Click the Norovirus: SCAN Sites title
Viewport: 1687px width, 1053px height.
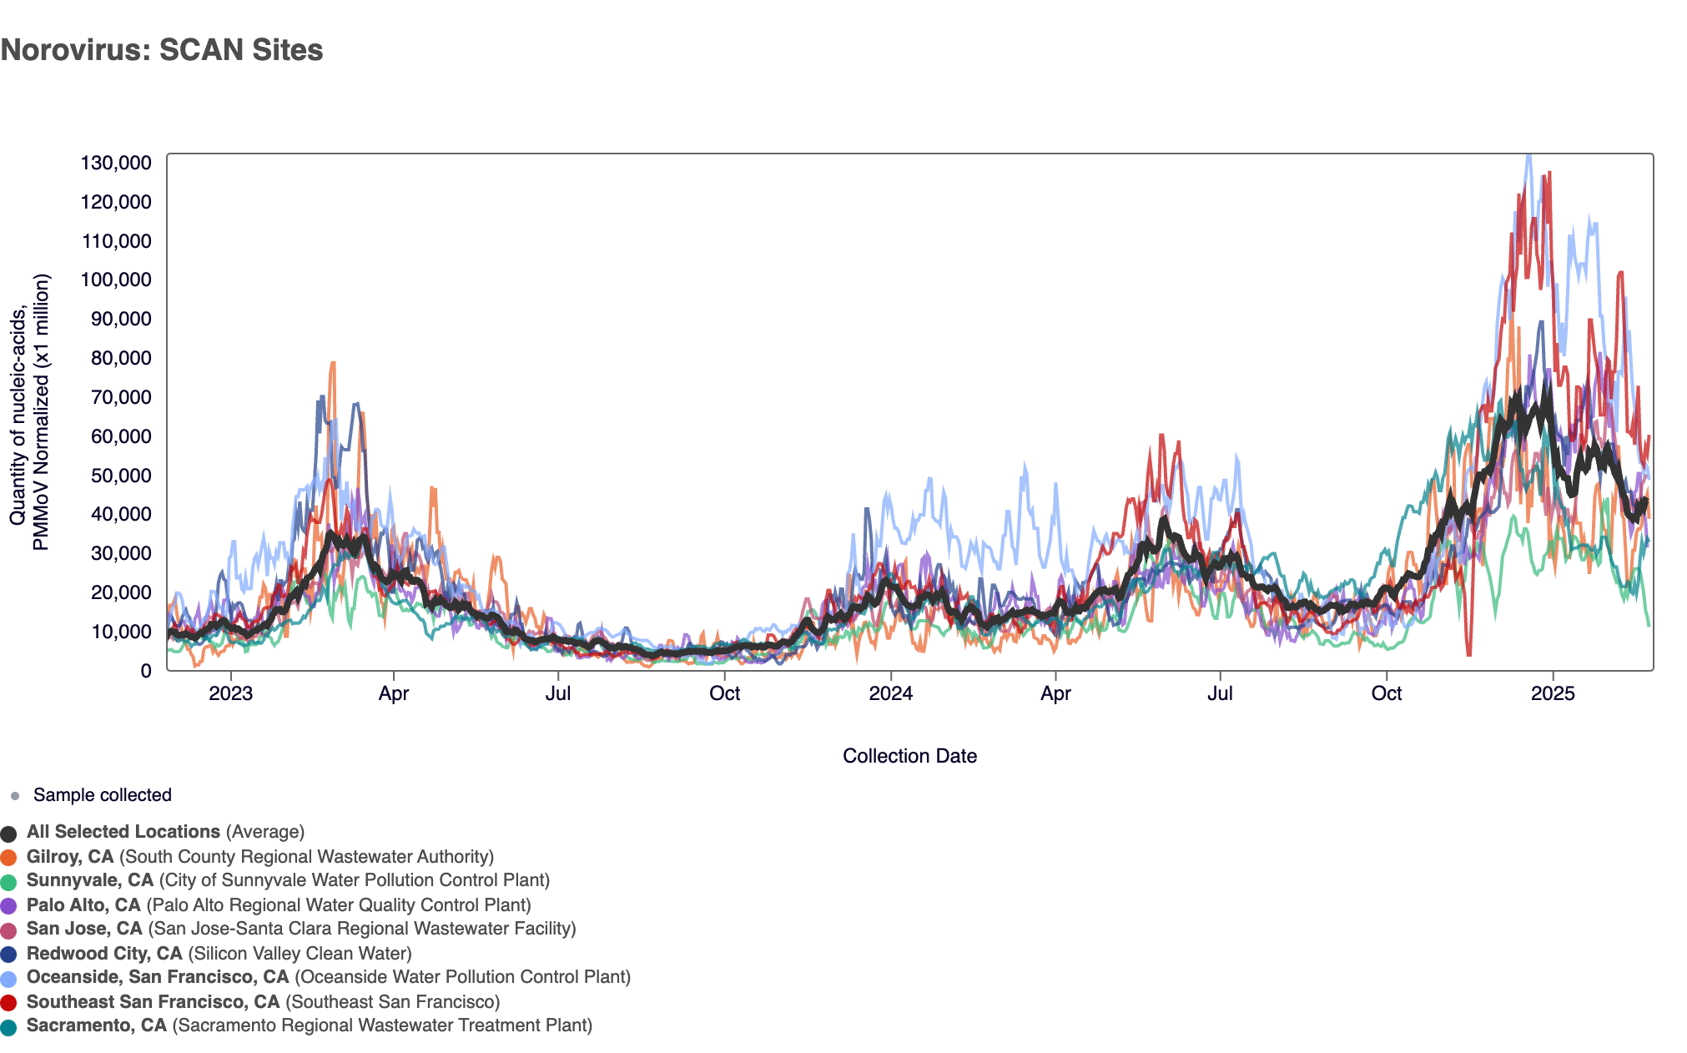tap(162, 50)
